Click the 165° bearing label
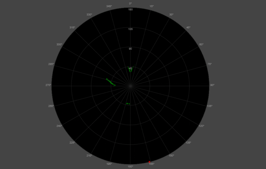 click(x=152, y=164)
